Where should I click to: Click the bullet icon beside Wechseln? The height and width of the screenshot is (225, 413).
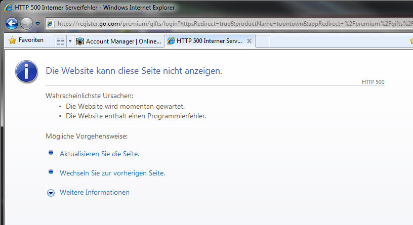(51, 172)
